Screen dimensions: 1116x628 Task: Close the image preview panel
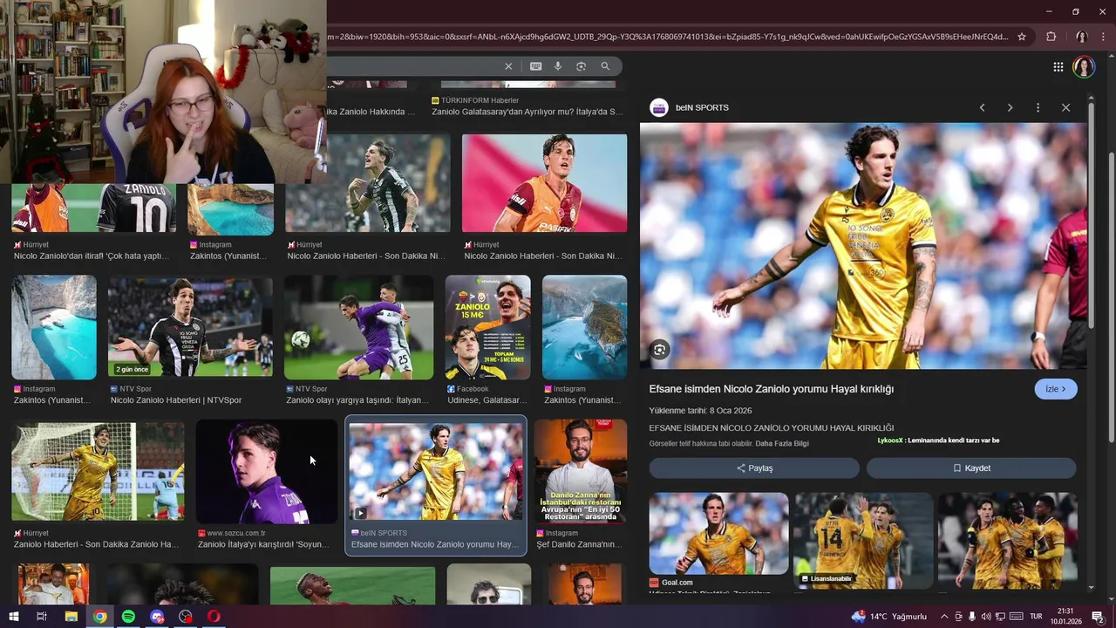pyautogui.click(x=1065, y=107)
